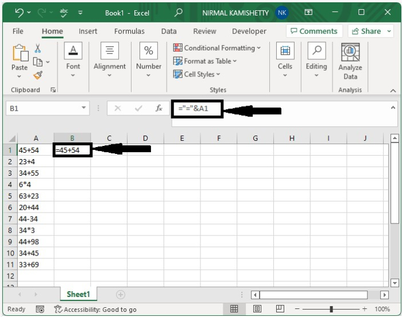Click the Share button
Viewport: 402px width, 317px height.
366,31
